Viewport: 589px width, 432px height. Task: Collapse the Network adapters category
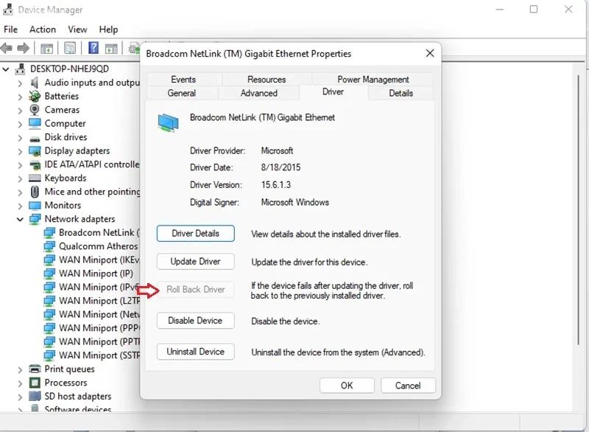coord(21,219)
